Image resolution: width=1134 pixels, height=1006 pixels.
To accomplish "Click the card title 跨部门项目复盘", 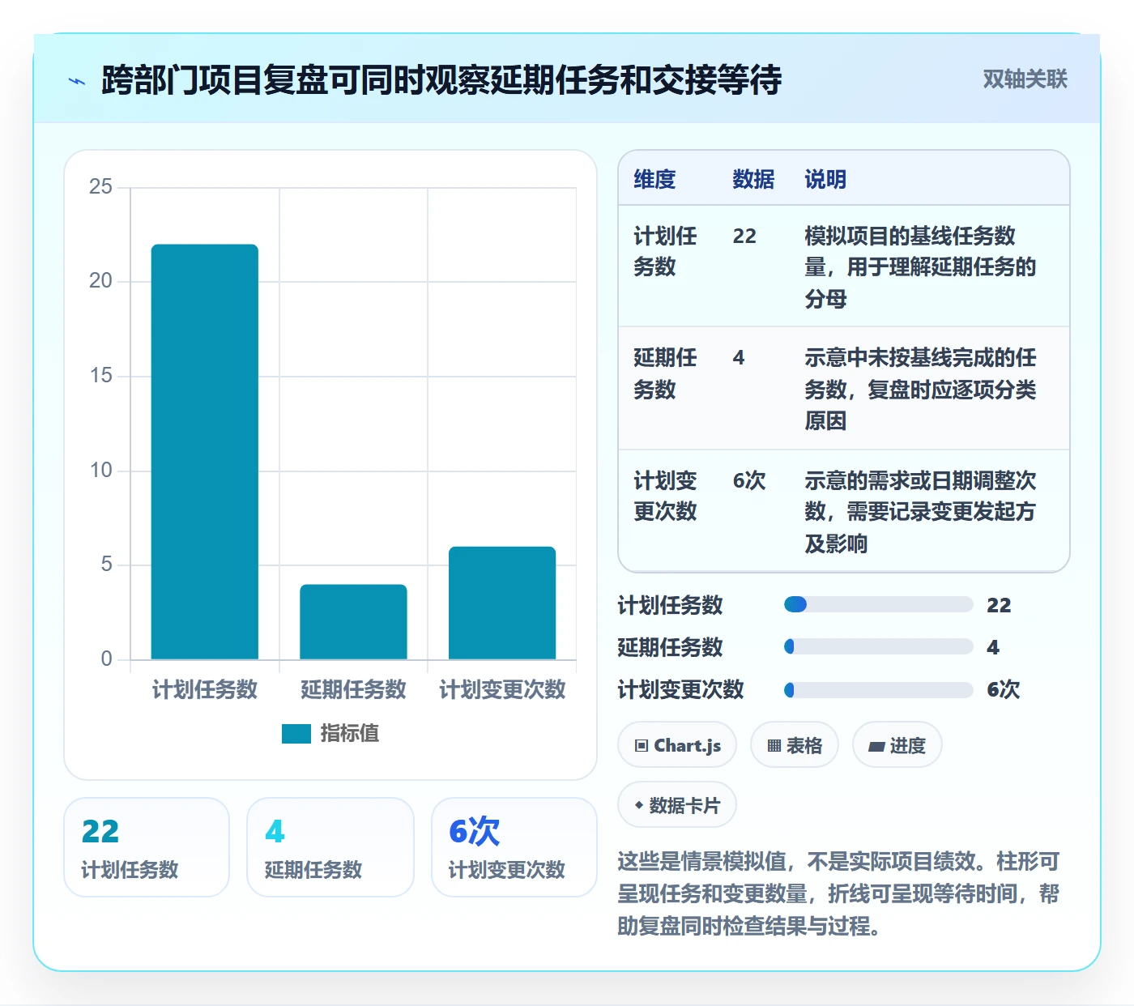I will 441,80.
